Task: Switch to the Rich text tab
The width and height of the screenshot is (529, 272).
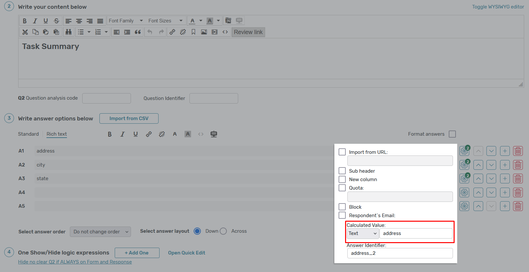Action: pos(57,134)
